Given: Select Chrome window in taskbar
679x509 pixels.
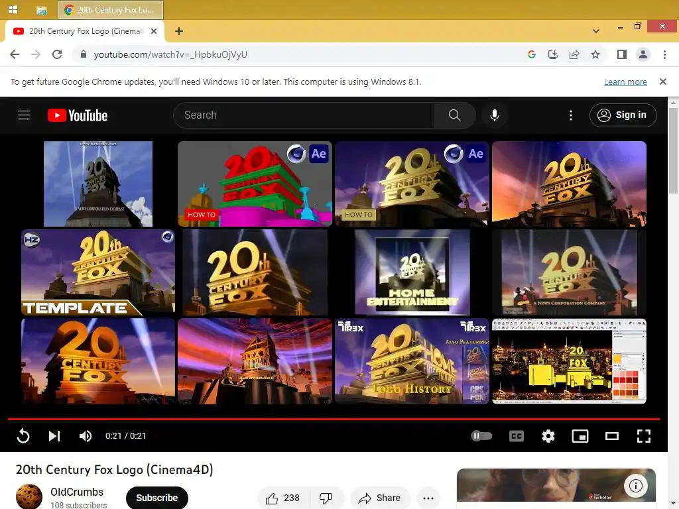Looking at the screenshot, I should tap(111, 10).
